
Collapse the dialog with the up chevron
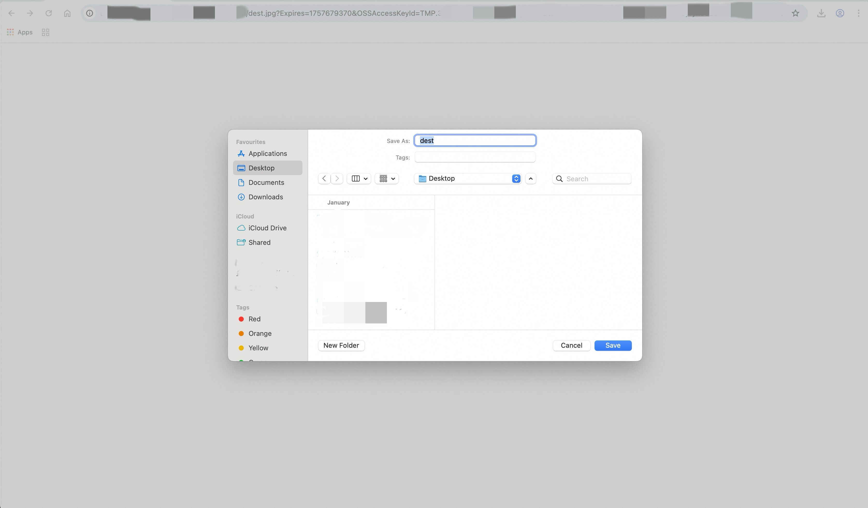531,178
